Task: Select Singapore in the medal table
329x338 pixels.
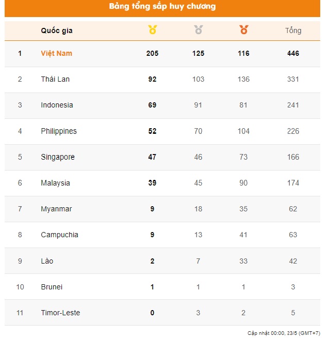Action: 58,157
